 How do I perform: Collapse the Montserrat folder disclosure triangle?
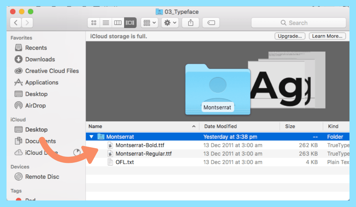tap(91, 137)
